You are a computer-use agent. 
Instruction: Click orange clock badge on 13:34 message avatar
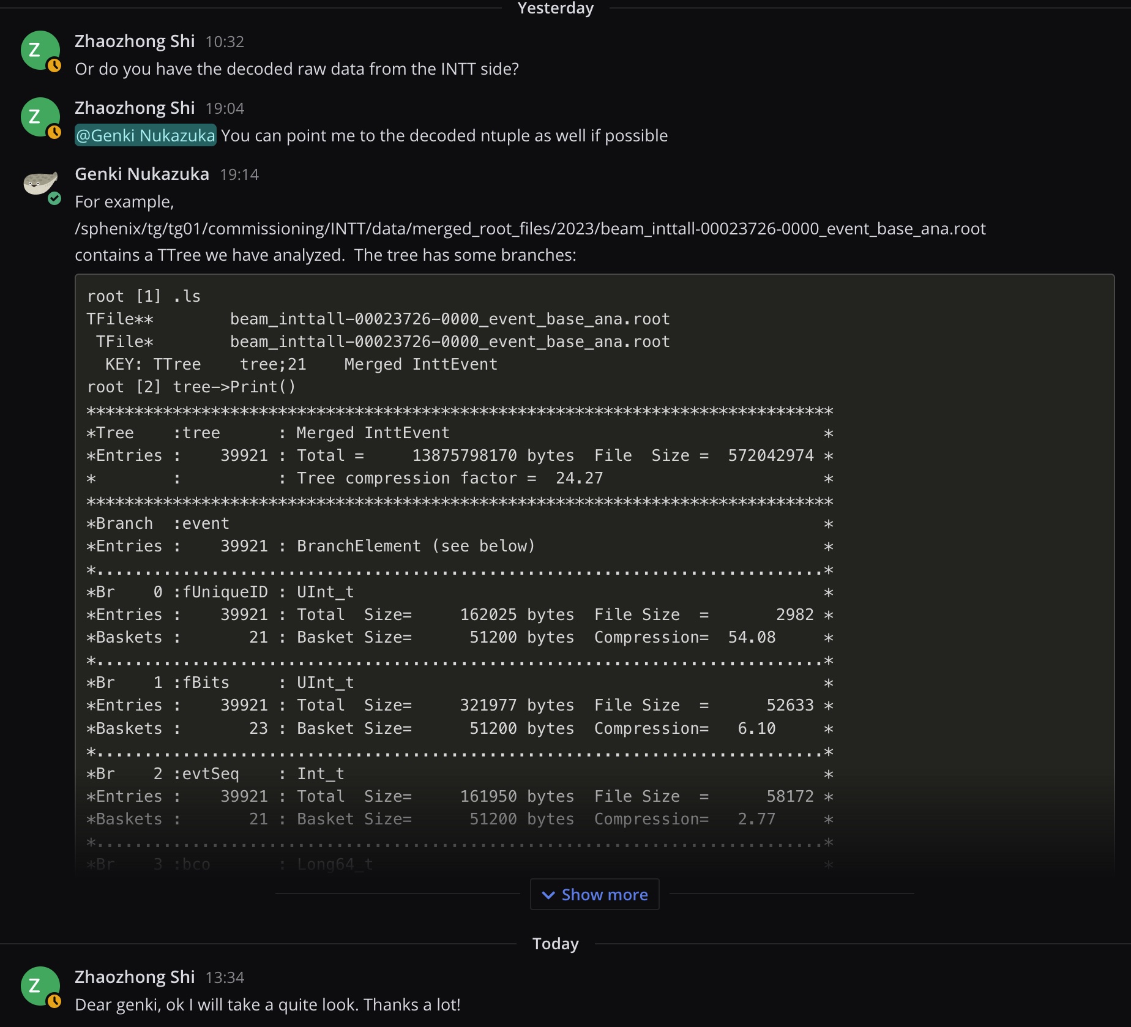(x=54, y=1001)
